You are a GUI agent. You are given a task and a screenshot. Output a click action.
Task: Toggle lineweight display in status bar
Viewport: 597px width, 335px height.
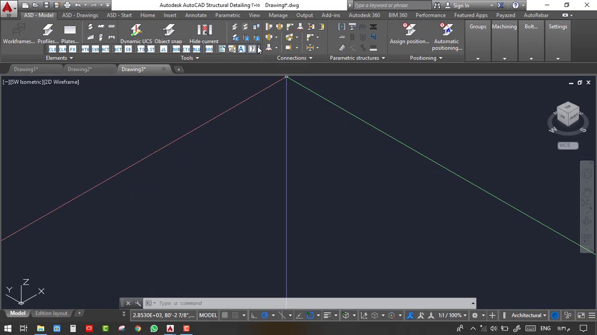327,315
